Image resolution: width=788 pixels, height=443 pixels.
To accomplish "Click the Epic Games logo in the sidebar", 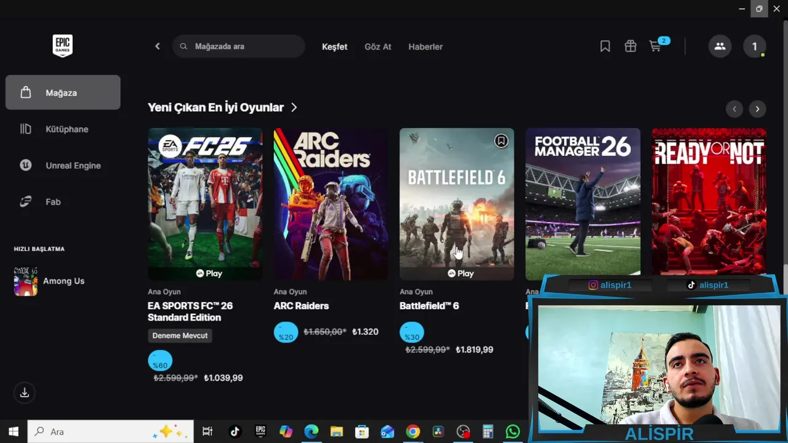I will [x=63, y=46].
